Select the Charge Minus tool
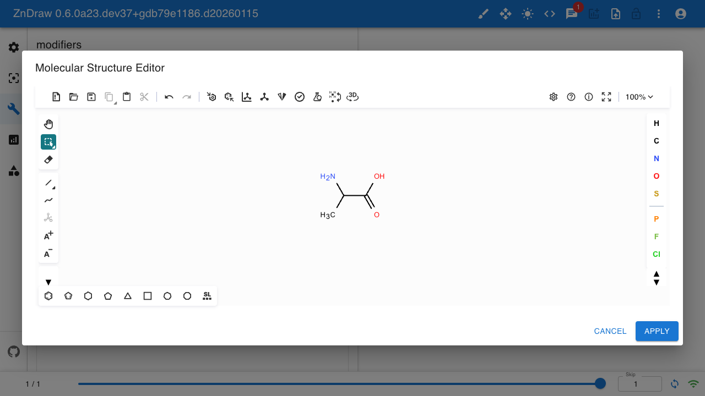 point(48,253)
